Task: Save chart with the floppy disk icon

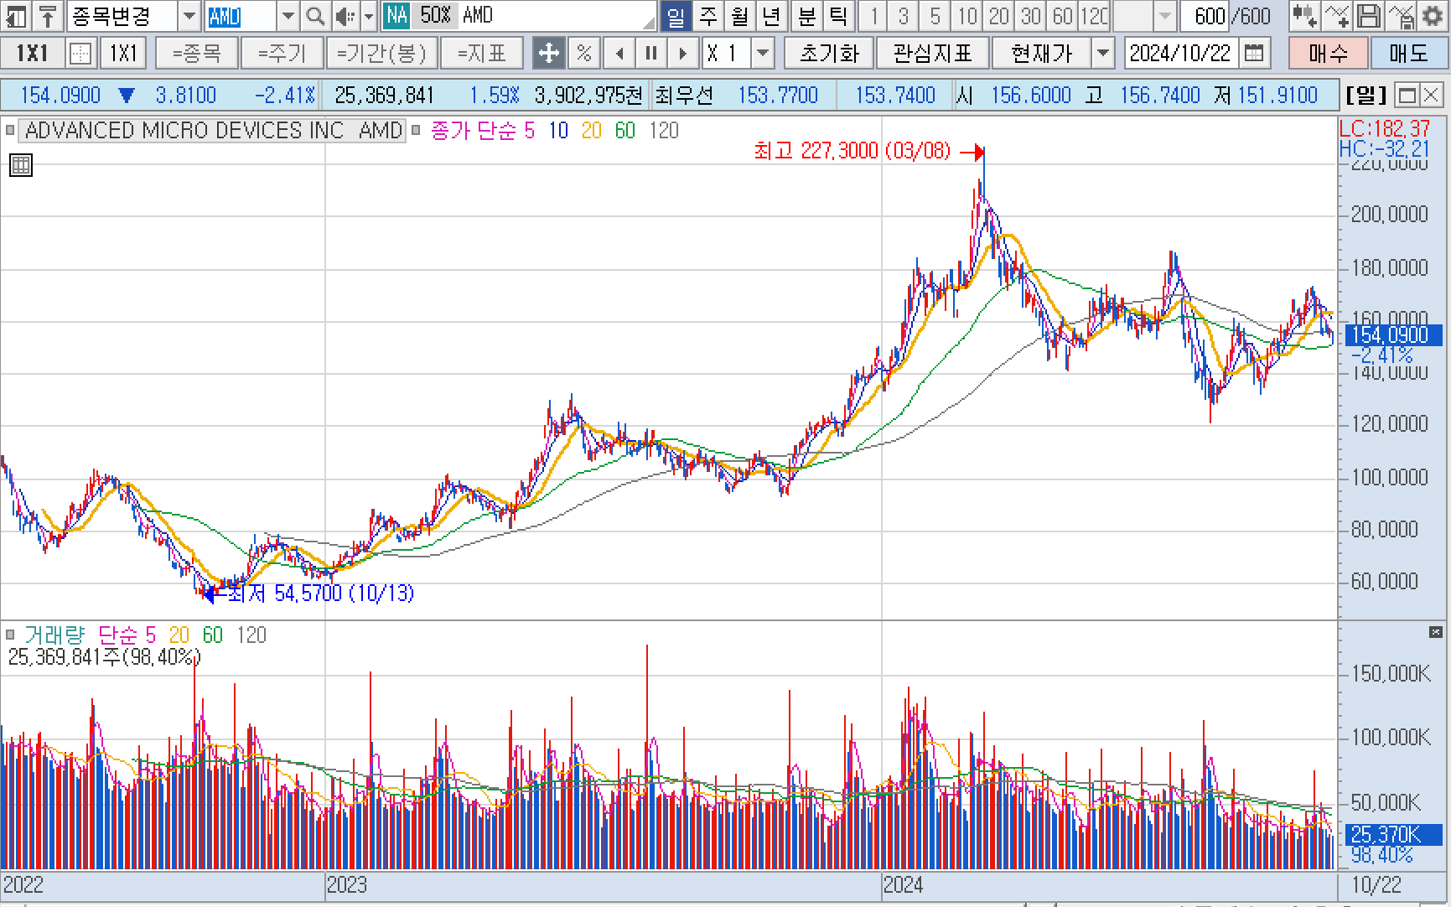Action: click(1368, 16)
